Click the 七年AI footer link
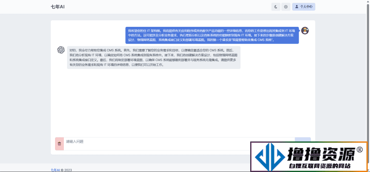Screen dimensions: 370x172 pos(55,170)
